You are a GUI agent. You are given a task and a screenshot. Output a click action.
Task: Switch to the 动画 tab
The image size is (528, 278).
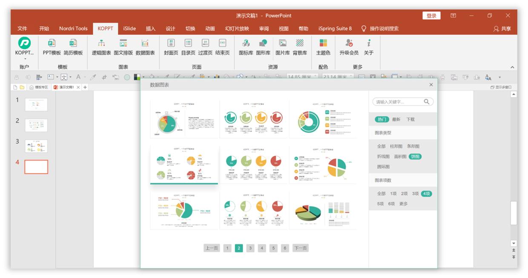pos(210,28)
